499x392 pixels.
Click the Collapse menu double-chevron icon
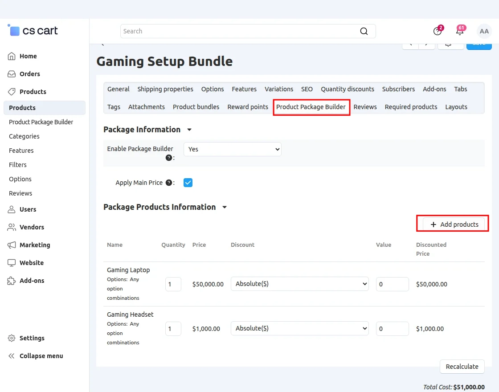point(12,356)
